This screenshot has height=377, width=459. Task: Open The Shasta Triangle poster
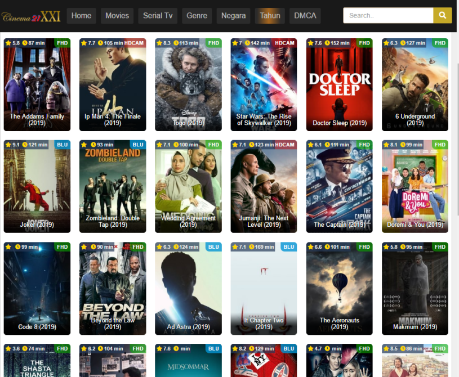coord(37,360)
